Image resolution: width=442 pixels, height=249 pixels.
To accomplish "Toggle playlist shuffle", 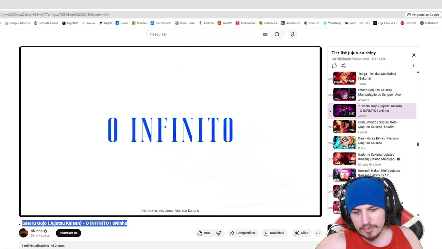I will (x=343, y=65).
